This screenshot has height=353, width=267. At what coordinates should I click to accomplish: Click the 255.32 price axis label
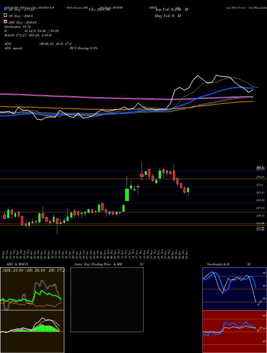(260, 200)
